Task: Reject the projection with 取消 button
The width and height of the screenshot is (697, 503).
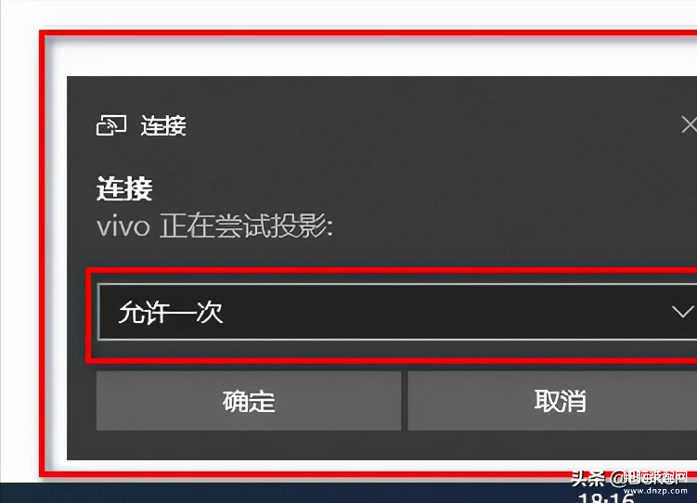Action: point(552,401)
